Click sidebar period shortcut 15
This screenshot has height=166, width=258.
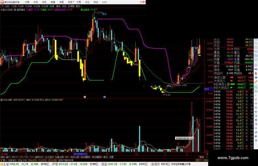point(256,104)
